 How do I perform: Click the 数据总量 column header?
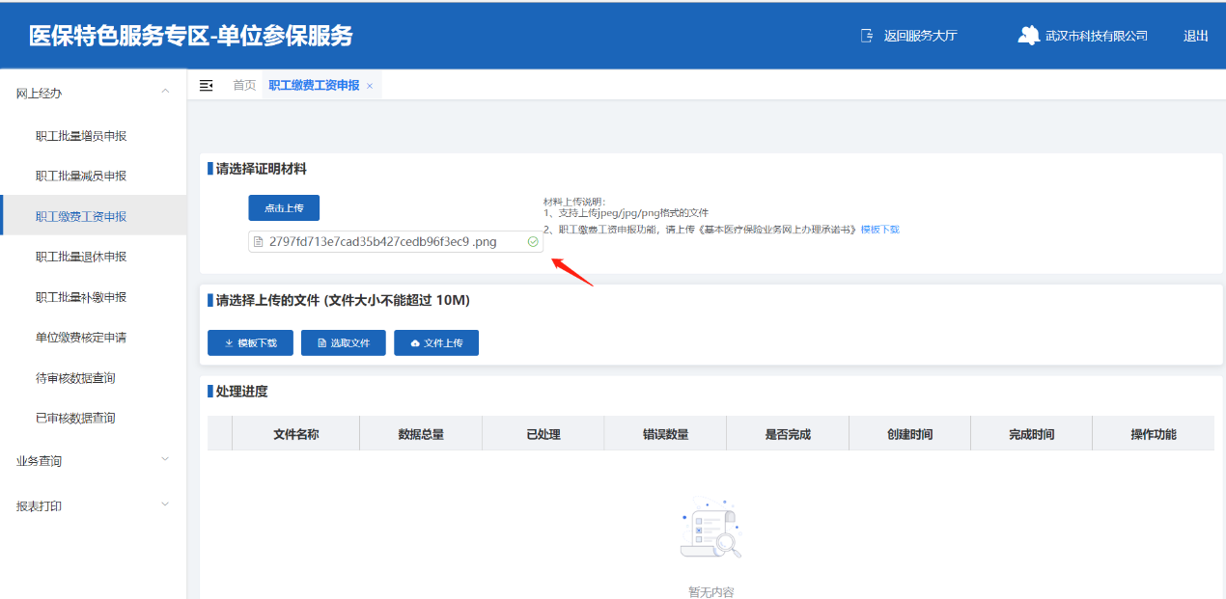coord(421,434)
